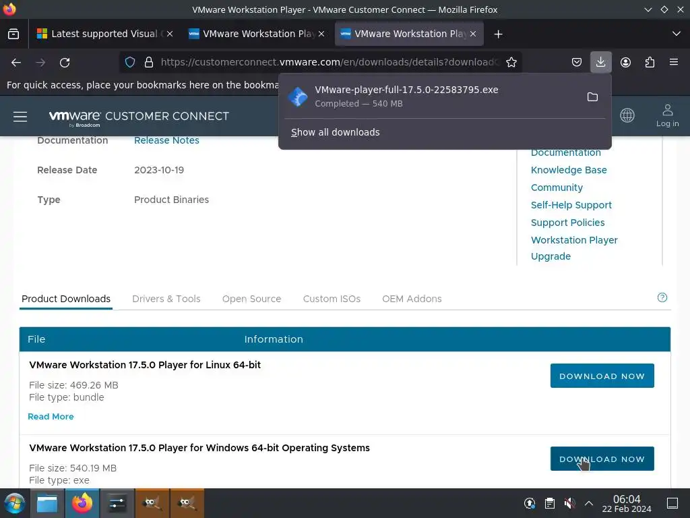Open the Firefox View icon in tab bar
The image size is (690, 518).
[x=13, y=34]
